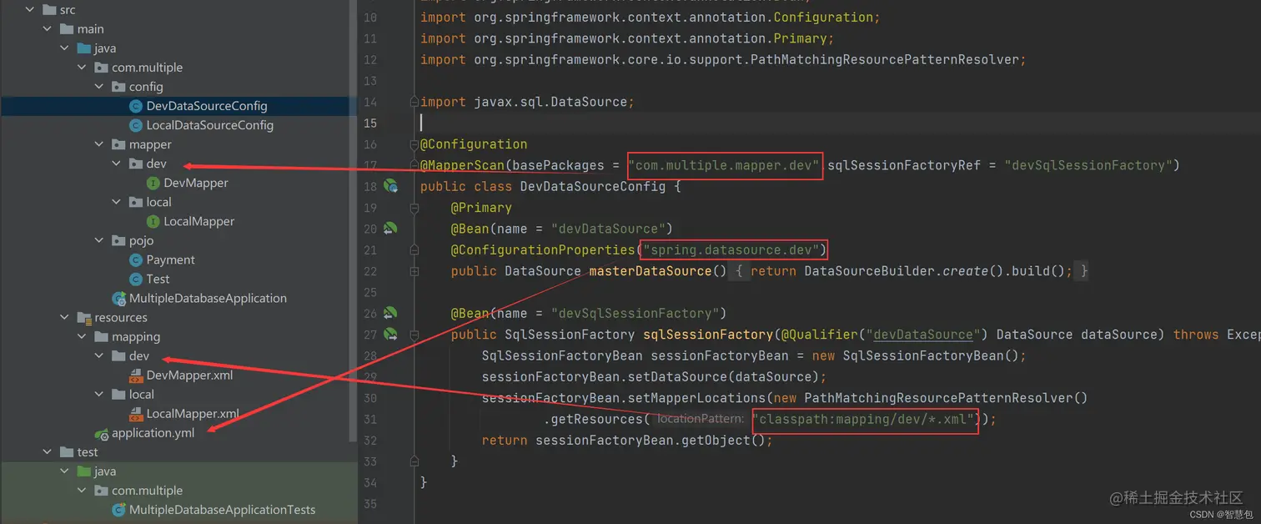Click line number 31 in the gutter

coord(370,419)
